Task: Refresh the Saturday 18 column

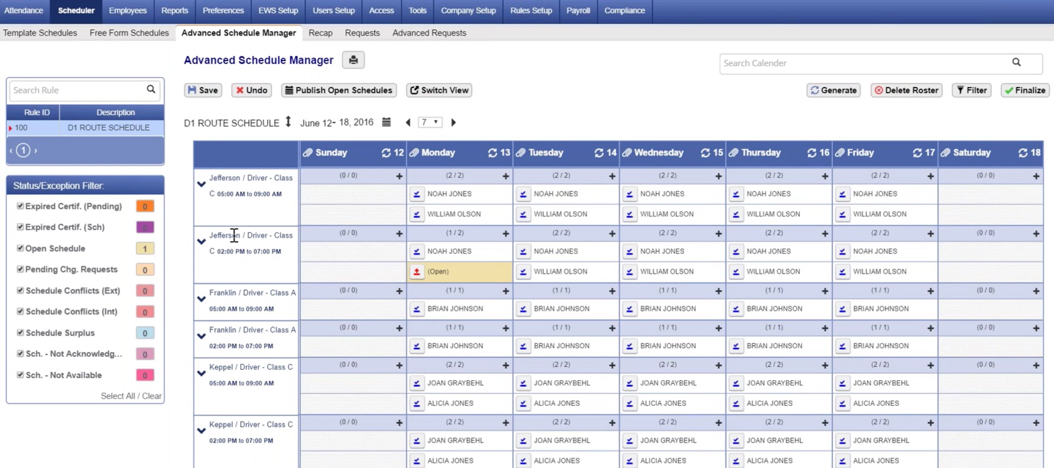Action: tap(1023, 152)
